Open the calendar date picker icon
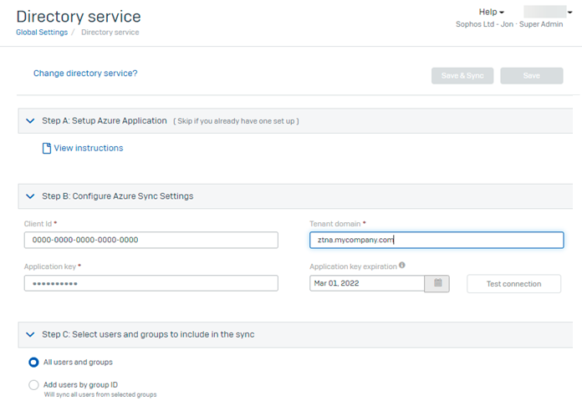Viewport: 582px width, 406px height. [x=437, y=284]
